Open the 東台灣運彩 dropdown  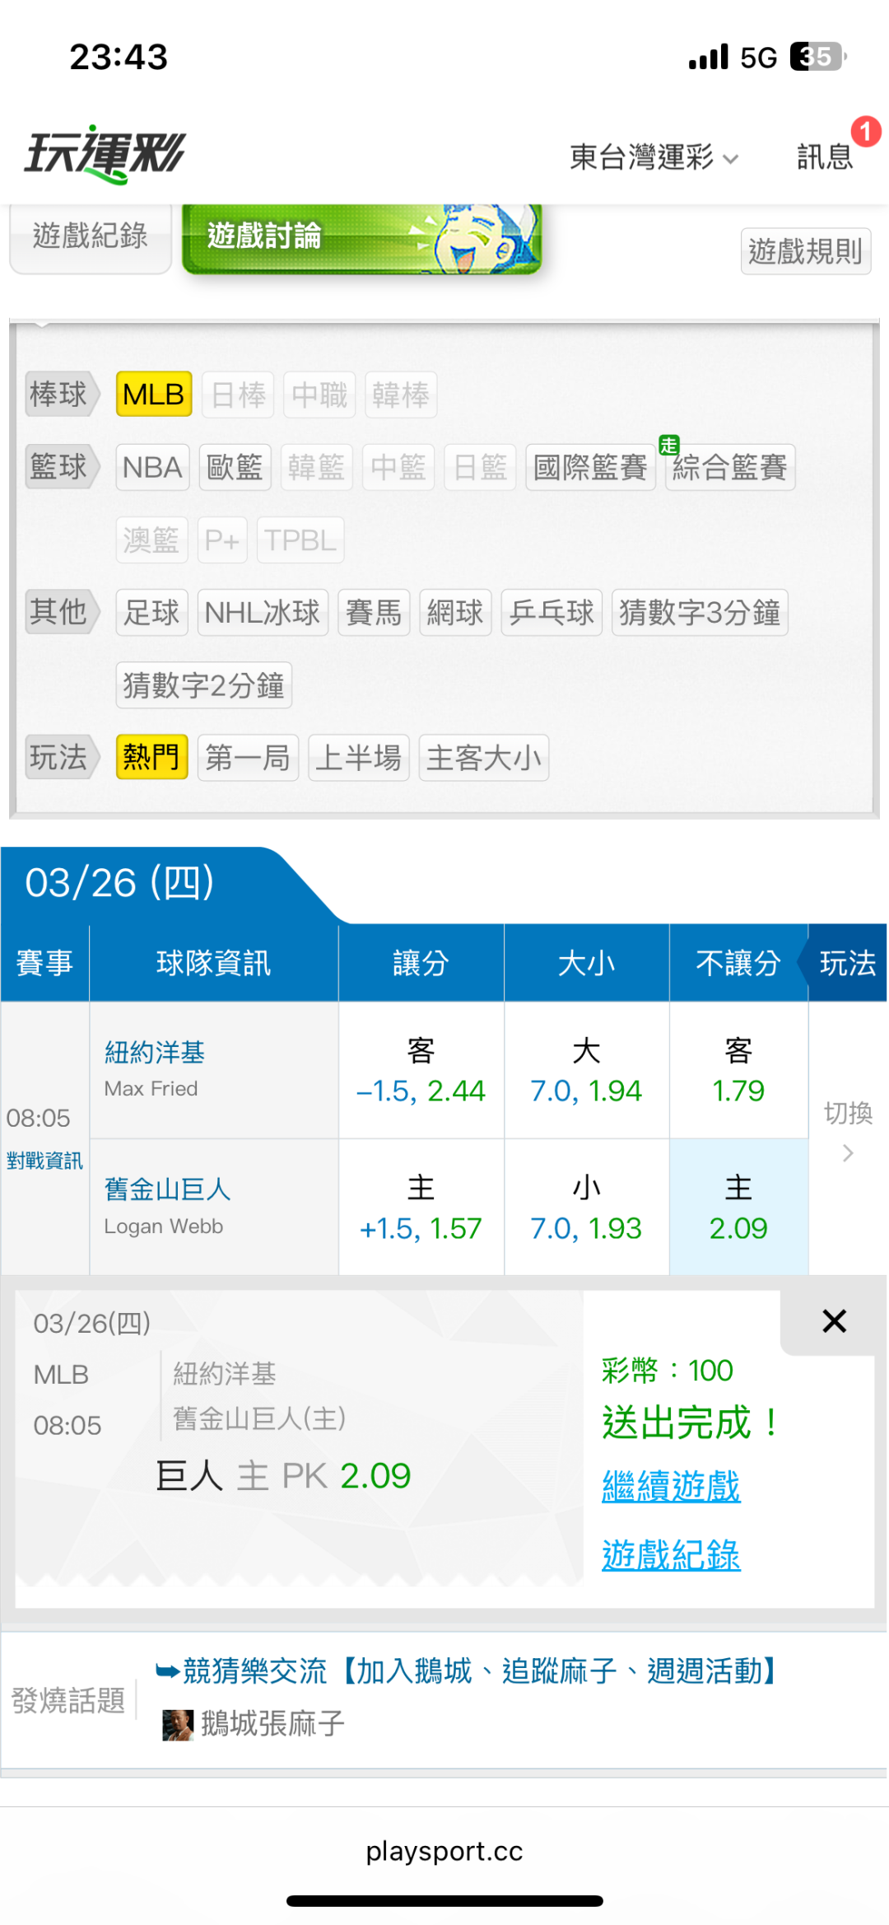(x=654, y=157)
